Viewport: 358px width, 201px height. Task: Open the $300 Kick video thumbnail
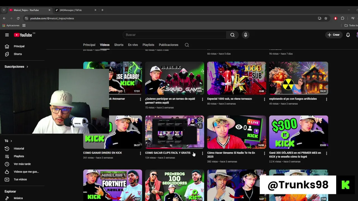tap(298, 132)
